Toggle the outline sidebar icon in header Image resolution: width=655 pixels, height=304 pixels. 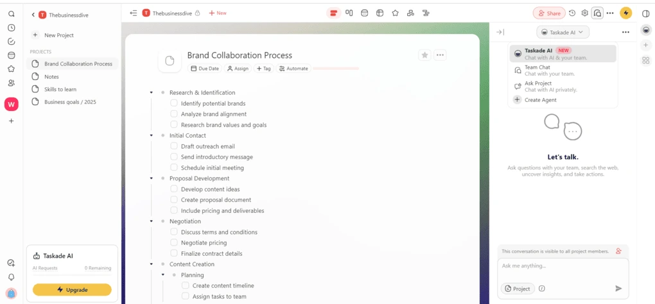[134, 13]
